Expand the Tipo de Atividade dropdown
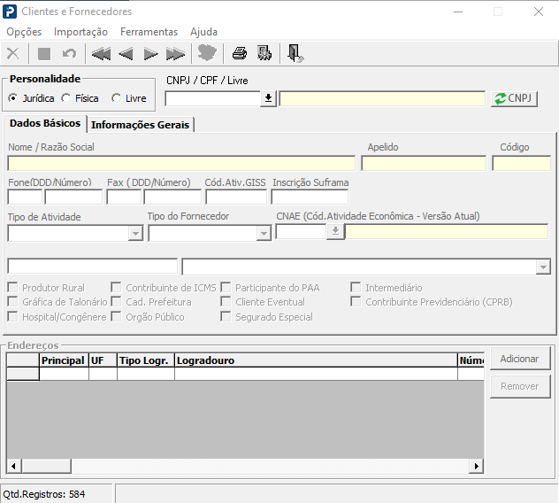This screenshot has height=503, width=559. click(135, 234)
